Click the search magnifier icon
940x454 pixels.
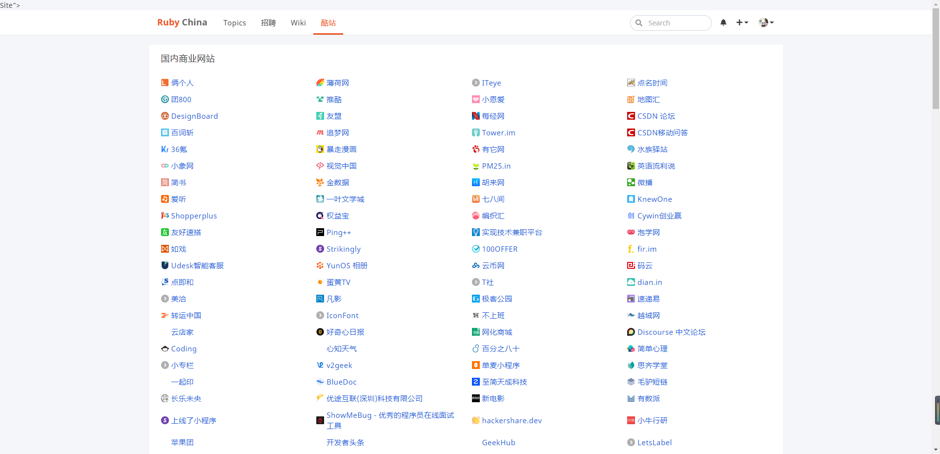coord(639,23)
